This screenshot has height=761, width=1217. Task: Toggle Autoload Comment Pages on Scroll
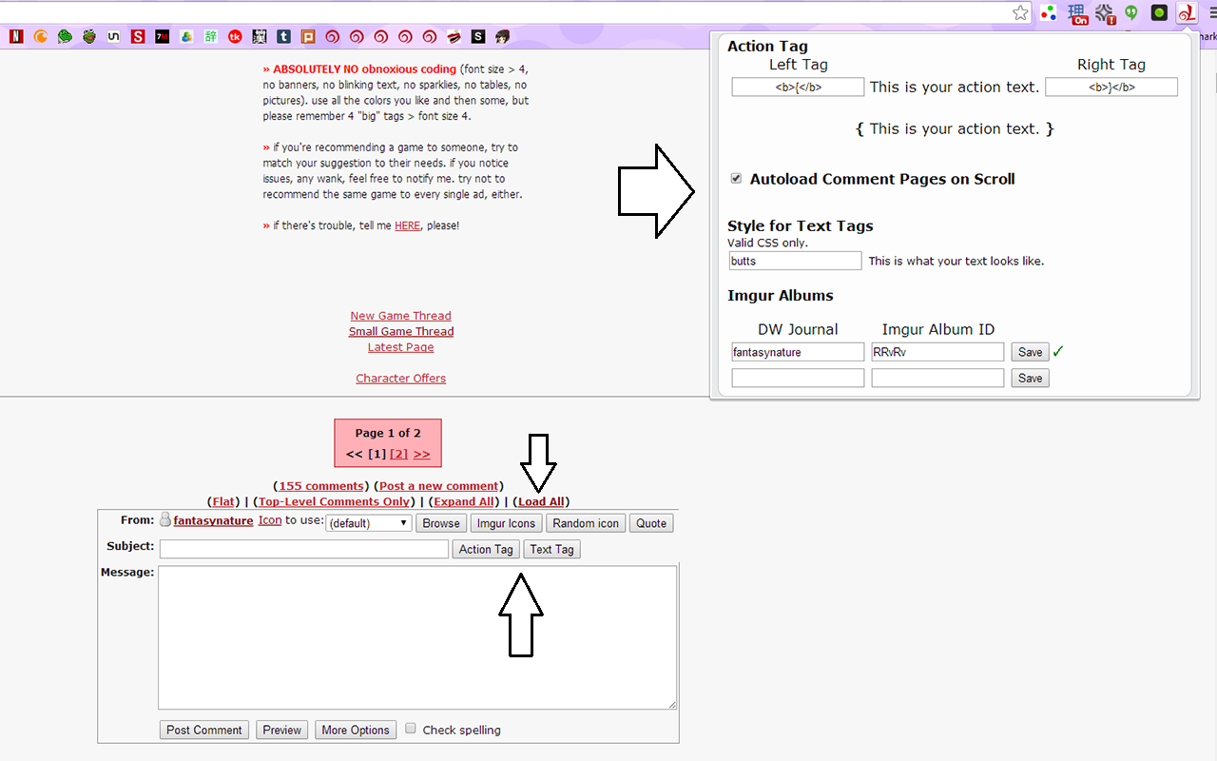[x=736, y=179]
